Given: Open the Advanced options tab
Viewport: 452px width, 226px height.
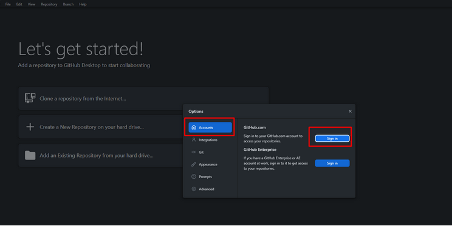Looking at the screenshot, I should (210, 189).
